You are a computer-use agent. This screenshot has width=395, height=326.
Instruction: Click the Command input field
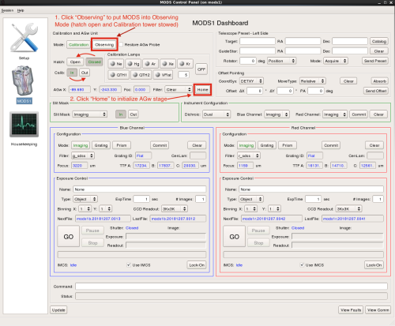pos(231,287)
